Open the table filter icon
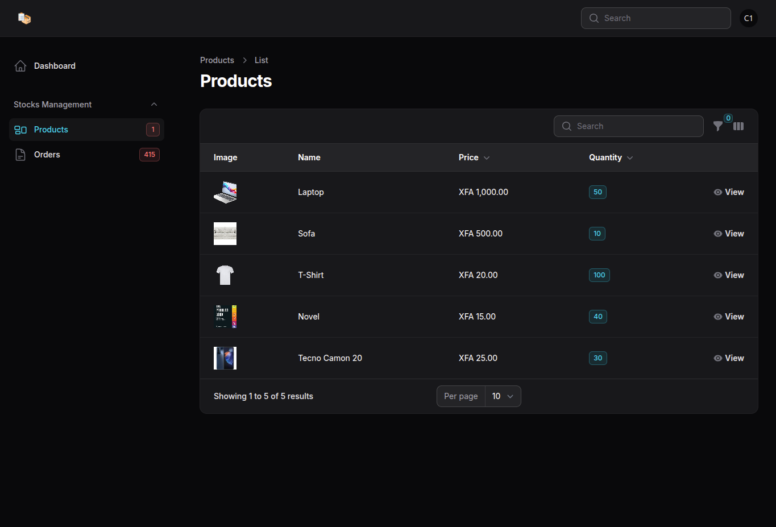Image resolution: width=776 pixels, height=527 pixels. (718, 126)
